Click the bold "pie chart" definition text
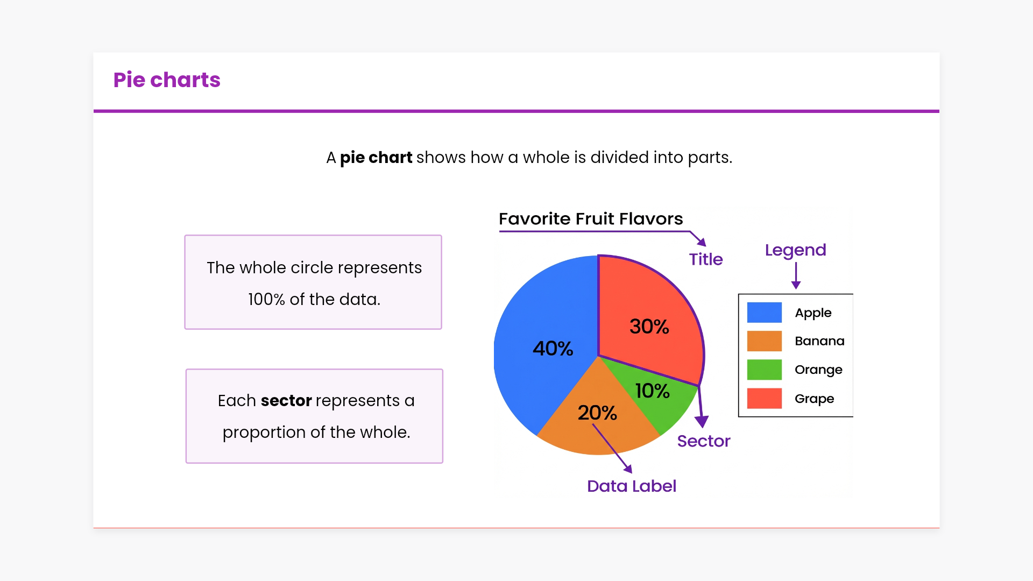Image resolution: width=1033 pixels, height=581 pixels. (x=376, y=158)
